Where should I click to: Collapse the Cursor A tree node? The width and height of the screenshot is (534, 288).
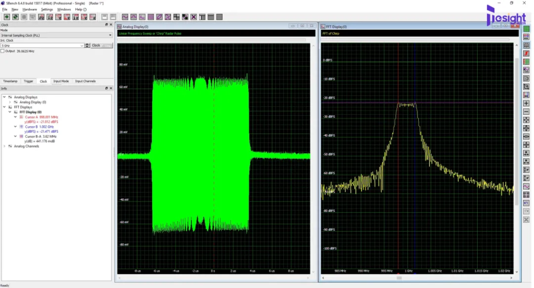click(15, 117)
